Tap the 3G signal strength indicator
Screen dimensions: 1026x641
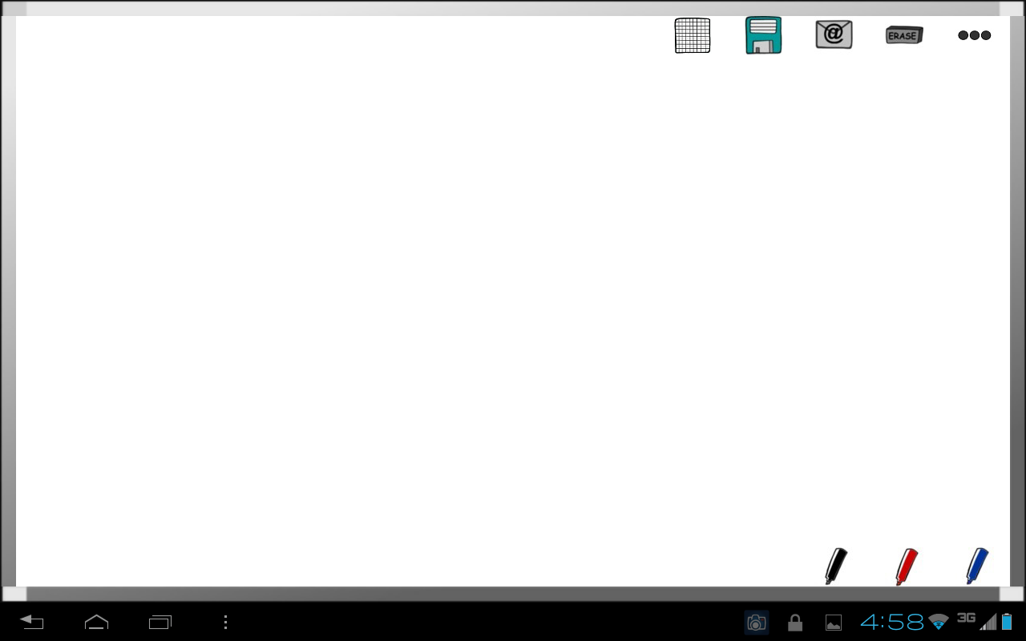point(976,621)
